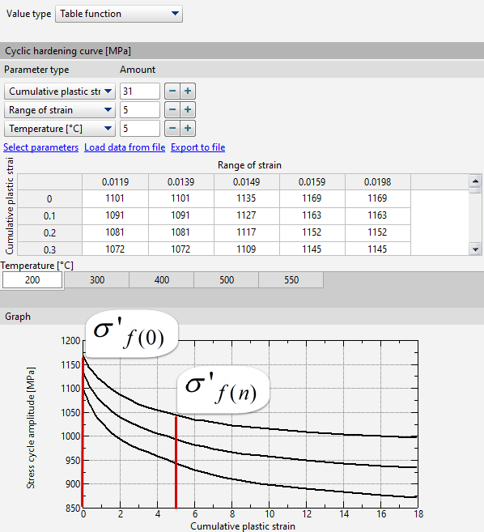Viewport: 484px width, 532px height.
Task: Click cell 1091 in the 0.0119 column
Action: 115,215
